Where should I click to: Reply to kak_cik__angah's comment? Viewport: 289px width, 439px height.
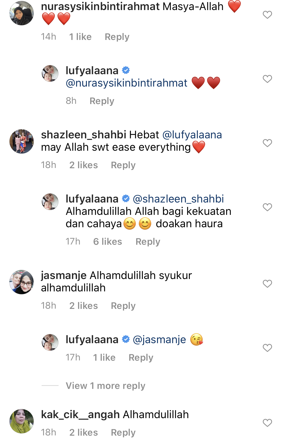coord(123,432)
